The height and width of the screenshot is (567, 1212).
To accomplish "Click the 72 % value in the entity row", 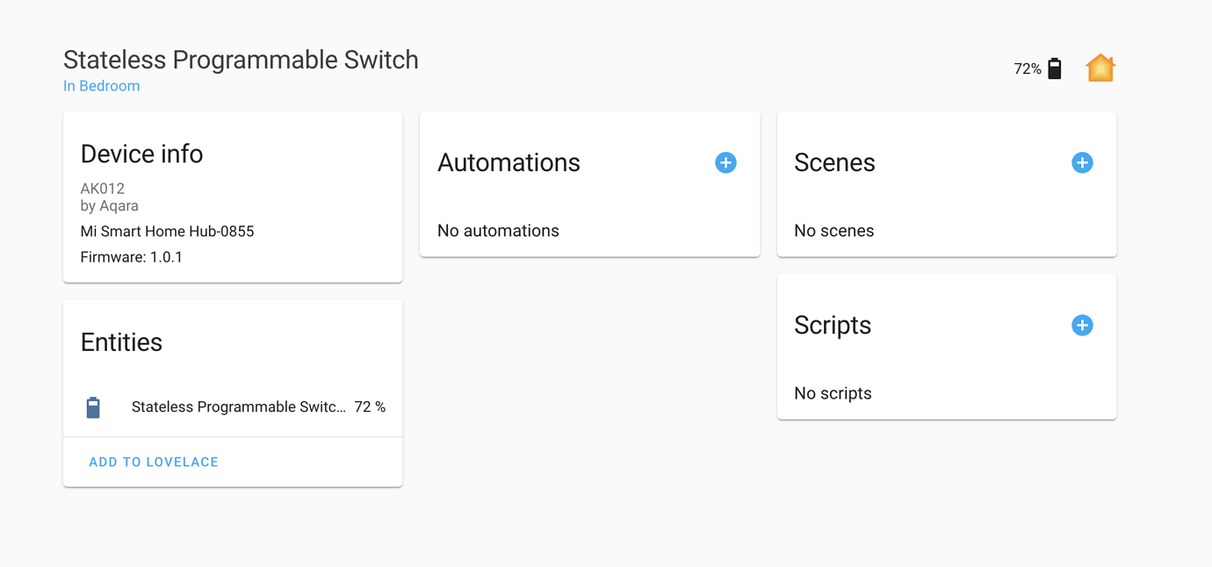I will (x=370, y=406).
